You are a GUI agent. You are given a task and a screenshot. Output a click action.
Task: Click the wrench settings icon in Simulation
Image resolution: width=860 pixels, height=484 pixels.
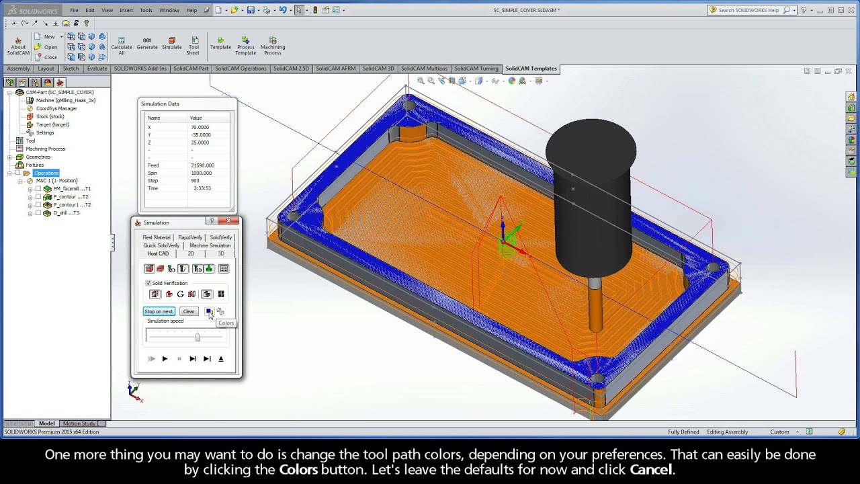(x=220, y=311)
